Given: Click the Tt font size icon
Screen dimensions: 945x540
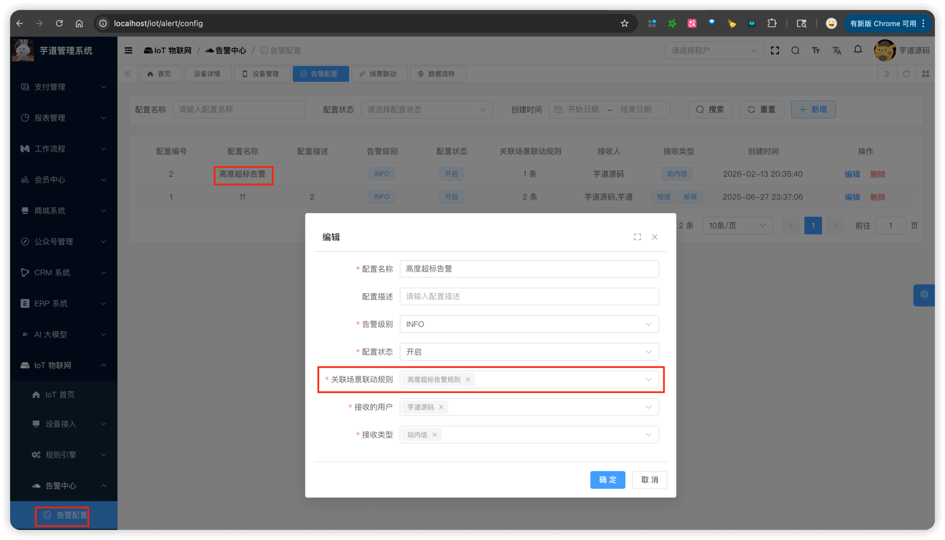Looking at the screenshot, I should [x=816, y=50].
